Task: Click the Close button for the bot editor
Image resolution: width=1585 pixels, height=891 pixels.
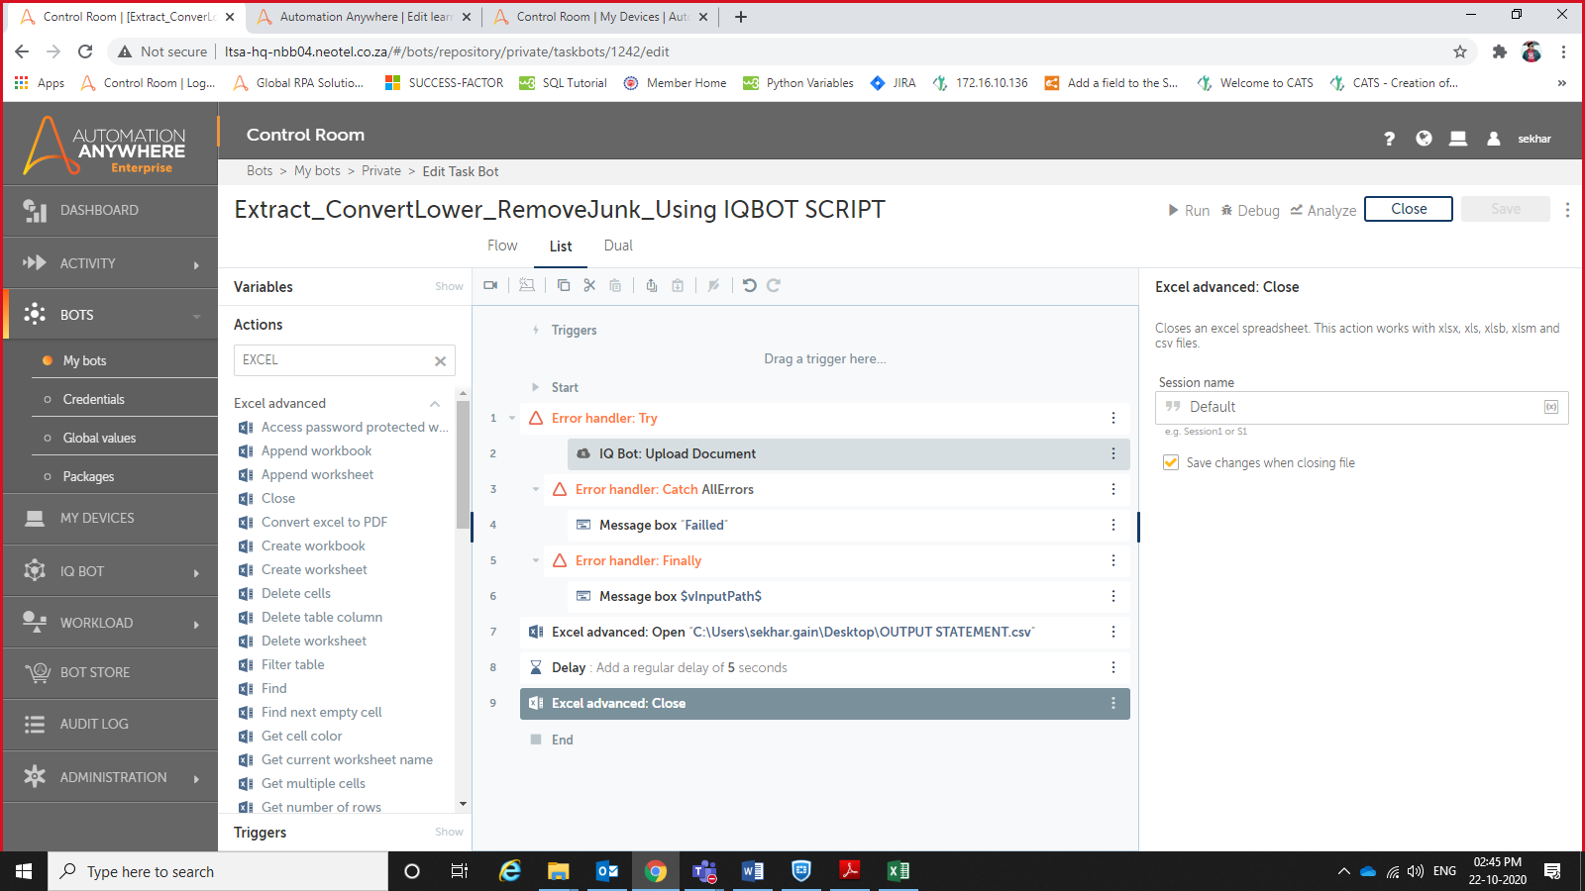Action: 1408,209
